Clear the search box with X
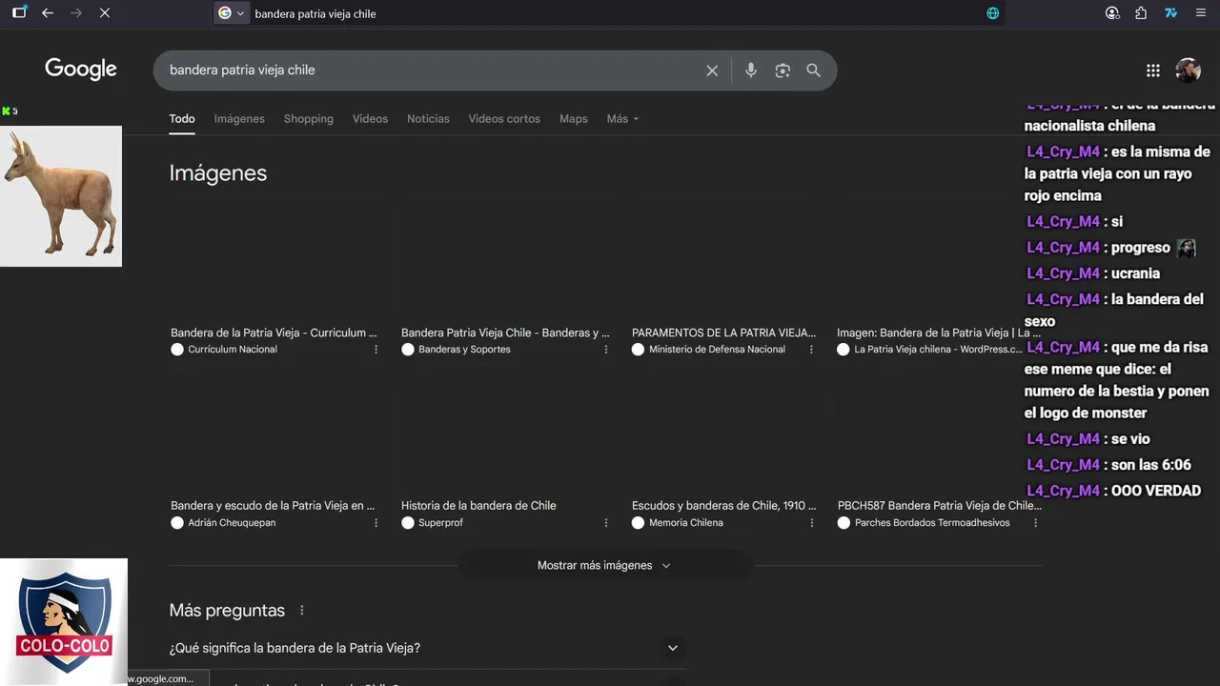Image resolution: width=1220 pixels, height=686 pixels. coord(712,71)
